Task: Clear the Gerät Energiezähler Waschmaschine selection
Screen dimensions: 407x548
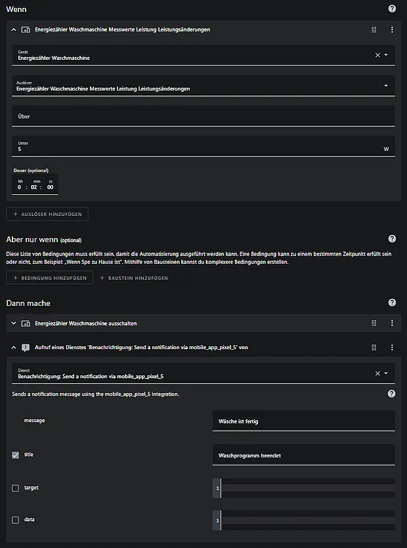Action: [x=377, y=55]
